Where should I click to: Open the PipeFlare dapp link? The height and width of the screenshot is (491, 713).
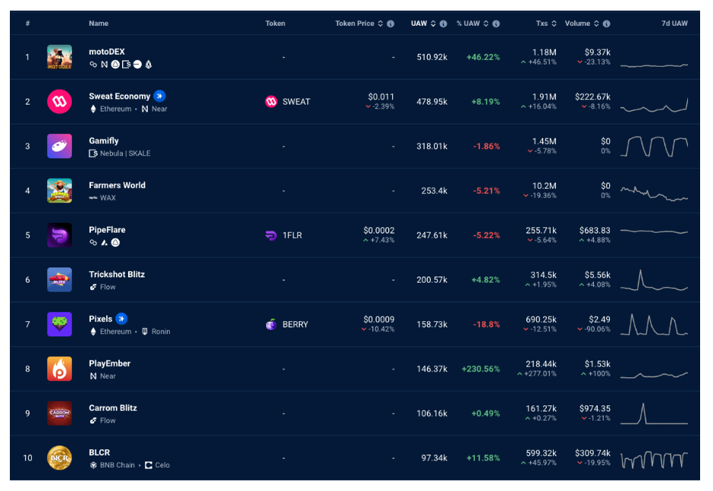tap(107, 230)
